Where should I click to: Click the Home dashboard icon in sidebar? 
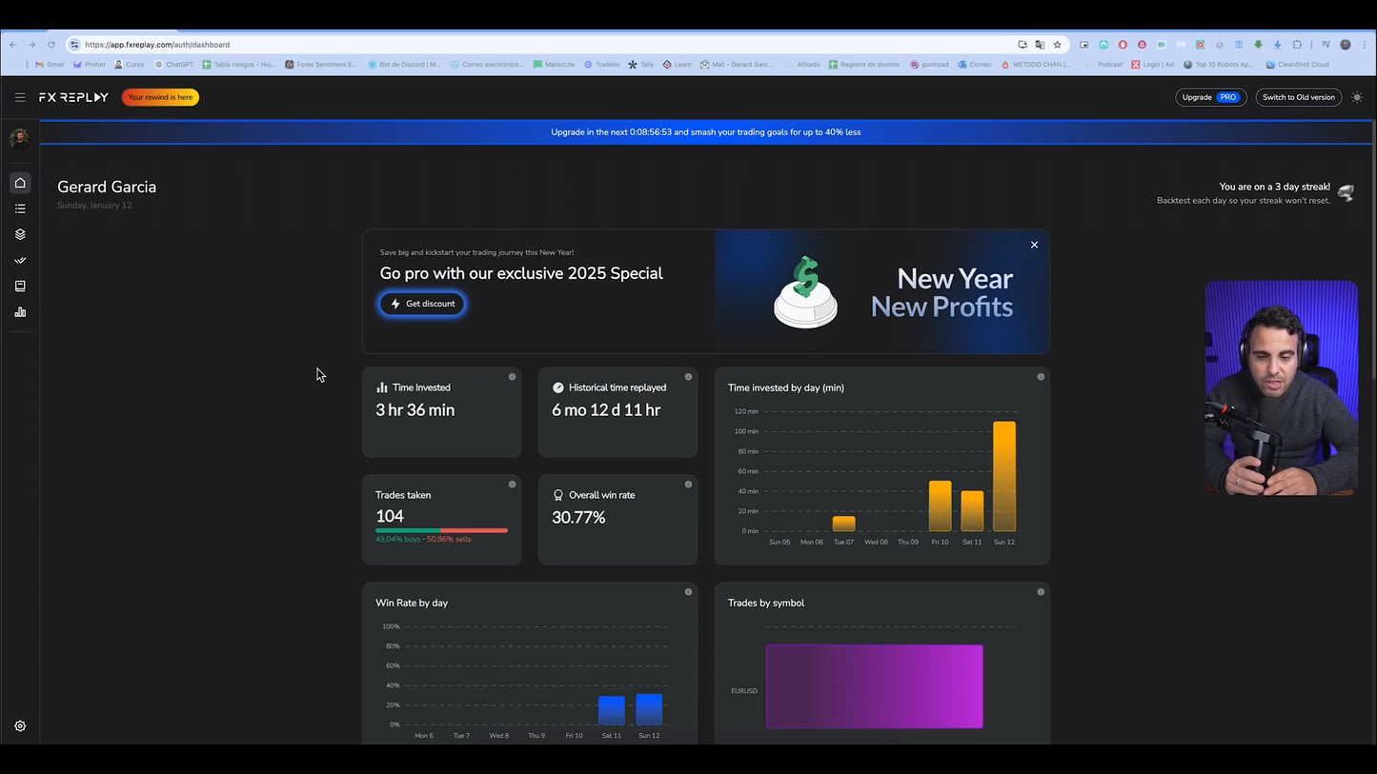(20, 183)
